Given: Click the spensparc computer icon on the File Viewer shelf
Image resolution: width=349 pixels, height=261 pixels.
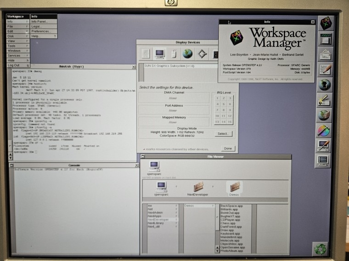Looking at the screenshot, I should pyautogui.click(x=154, y=167).
